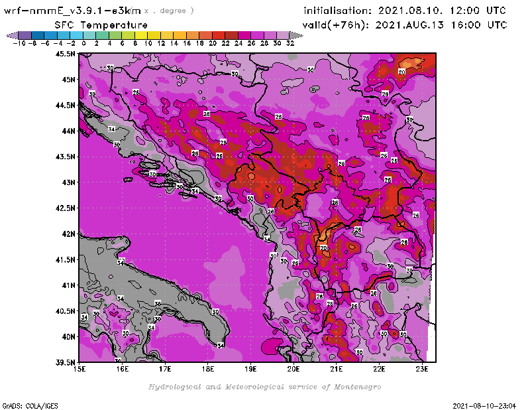Click the orange legend swatch between 16 and 18
The width and height of the screenshot is (530, 410).
click(192, 35)
